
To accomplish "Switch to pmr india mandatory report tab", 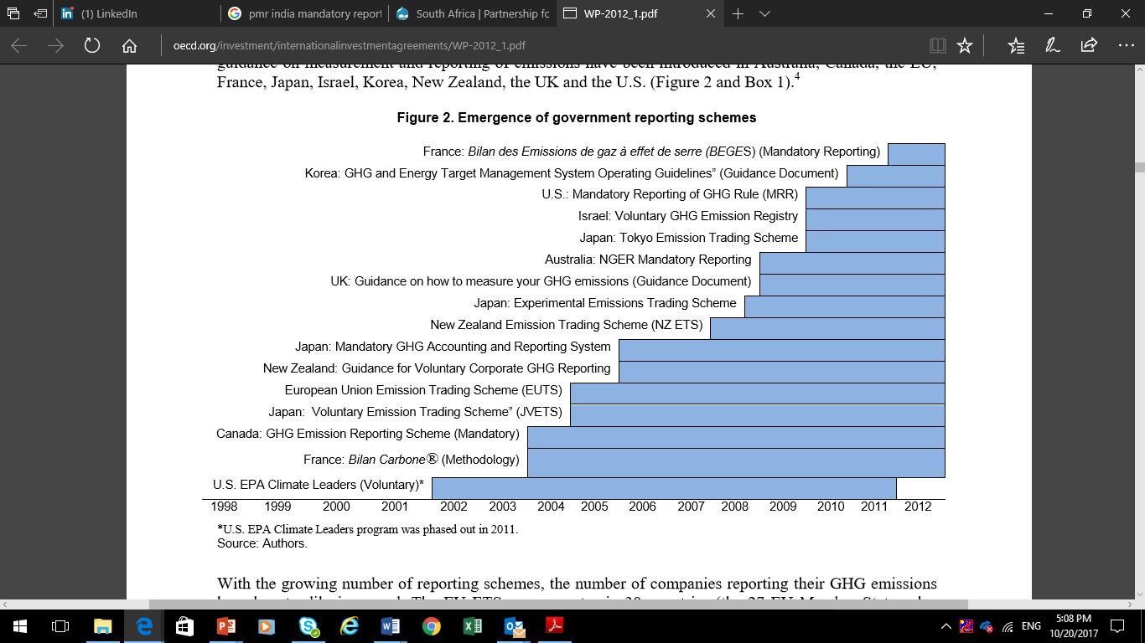I will pos(305,13).
